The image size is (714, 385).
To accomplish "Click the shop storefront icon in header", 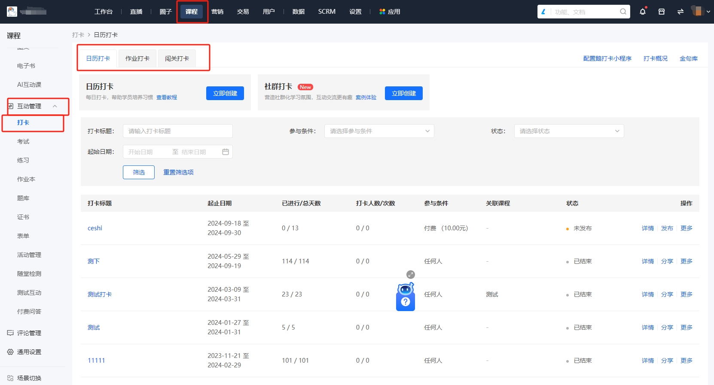I will coord(661,12).
